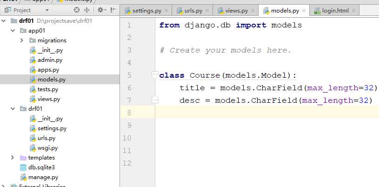Click the settings.py tab file icon

tap(128, 11)
